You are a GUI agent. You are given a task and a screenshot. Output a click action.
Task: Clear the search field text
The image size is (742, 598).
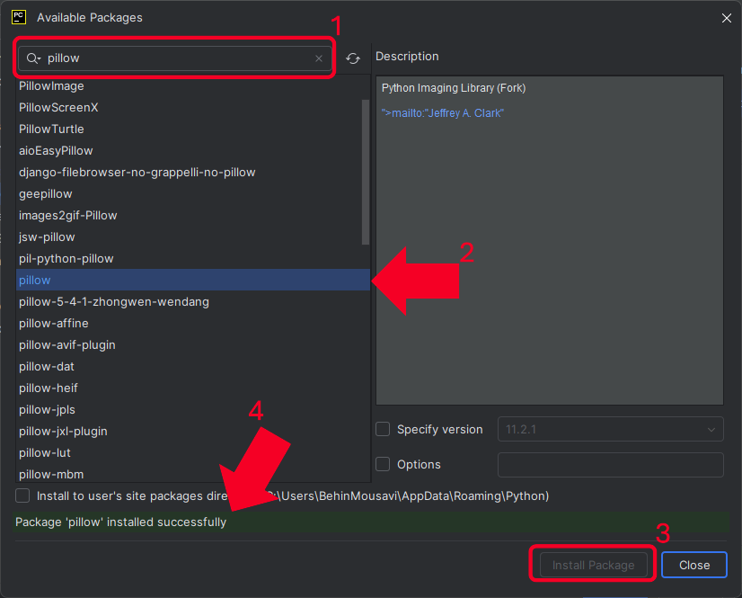tap(319, 58)
